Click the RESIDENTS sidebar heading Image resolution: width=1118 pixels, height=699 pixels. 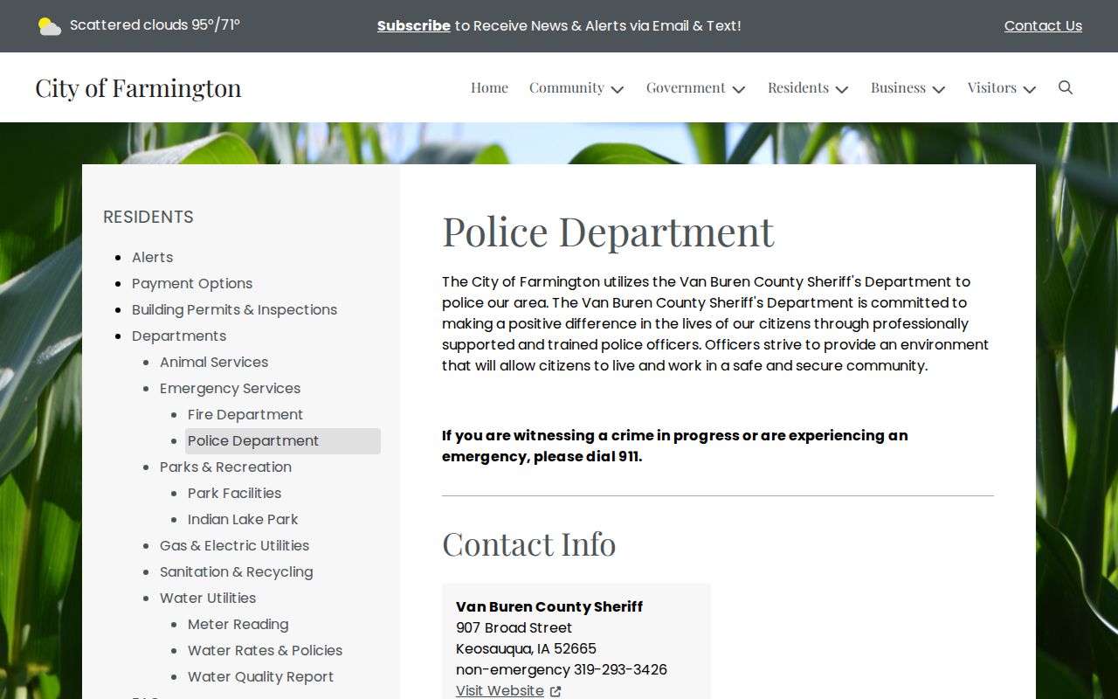148,217
